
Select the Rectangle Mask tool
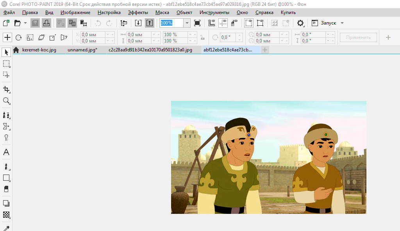[x=6, y=63]
